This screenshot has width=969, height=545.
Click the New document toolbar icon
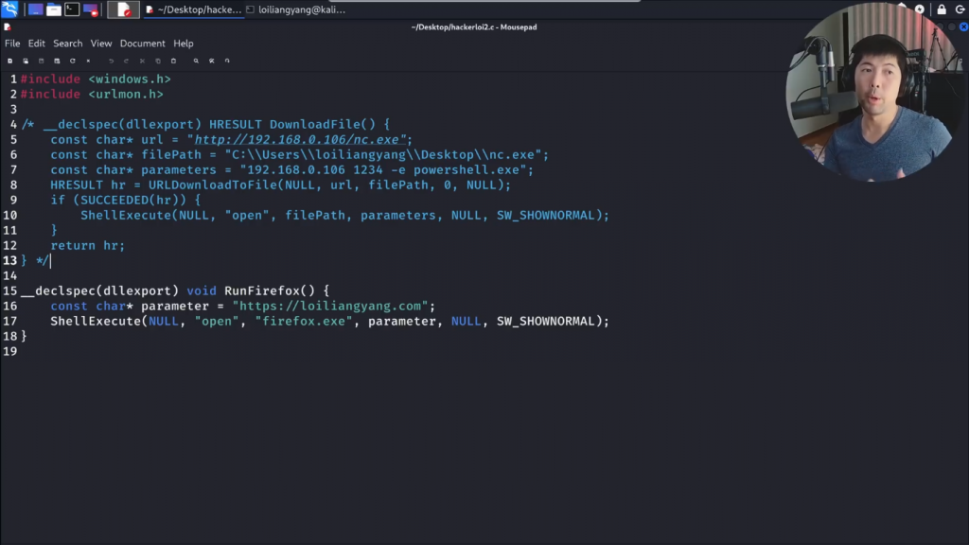[9, 62]
